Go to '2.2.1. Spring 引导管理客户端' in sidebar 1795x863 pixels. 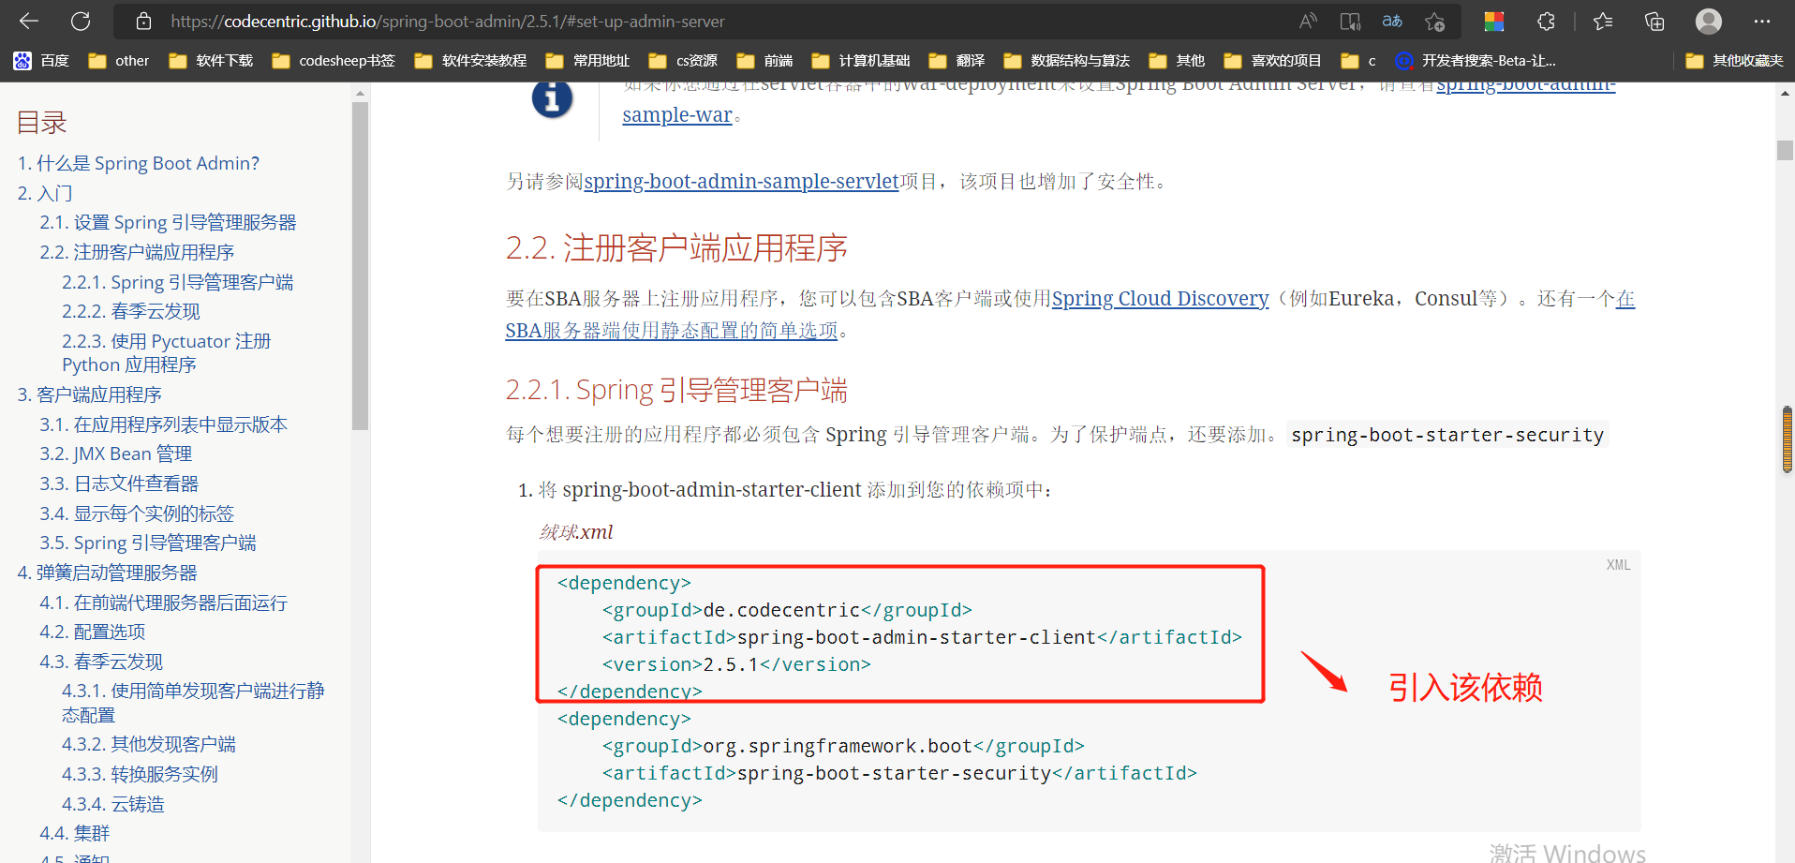tap(178, 282)
